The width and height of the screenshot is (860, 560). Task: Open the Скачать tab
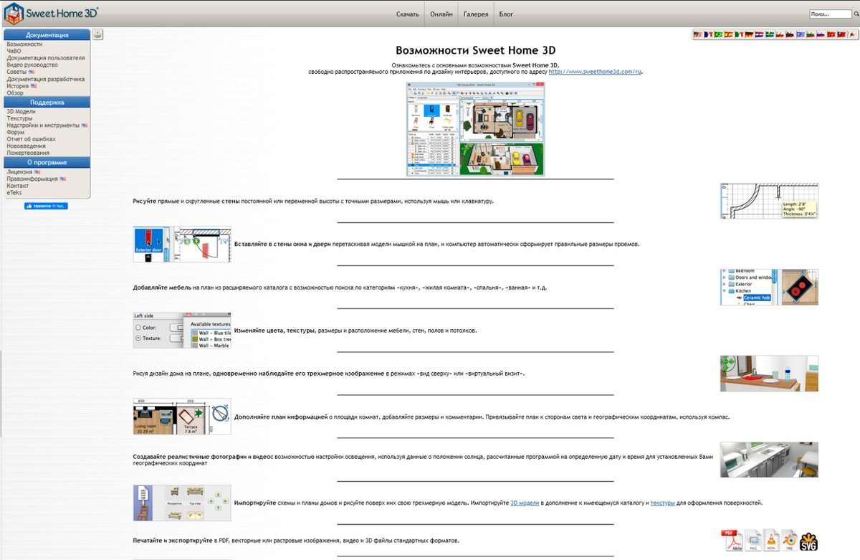click(407, 14)
